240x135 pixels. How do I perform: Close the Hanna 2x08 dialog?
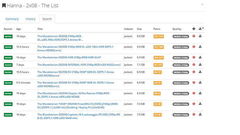click(x=202, y=5)
